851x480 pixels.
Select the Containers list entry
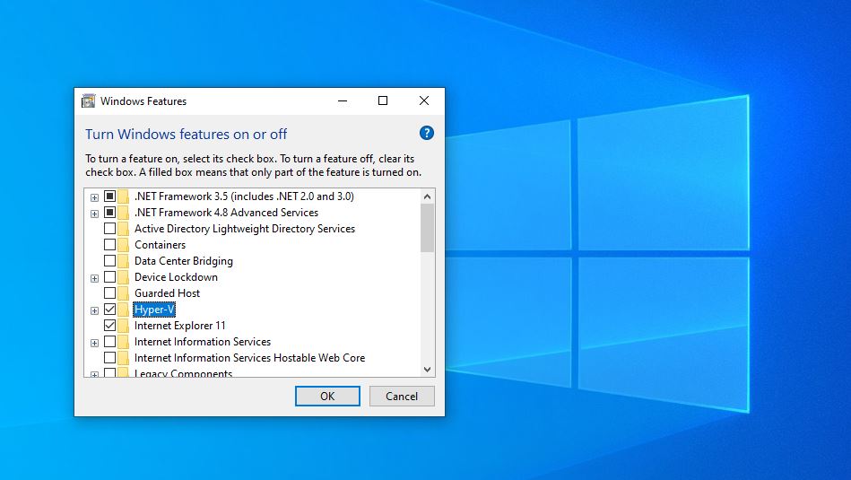[x=161, y=245]
